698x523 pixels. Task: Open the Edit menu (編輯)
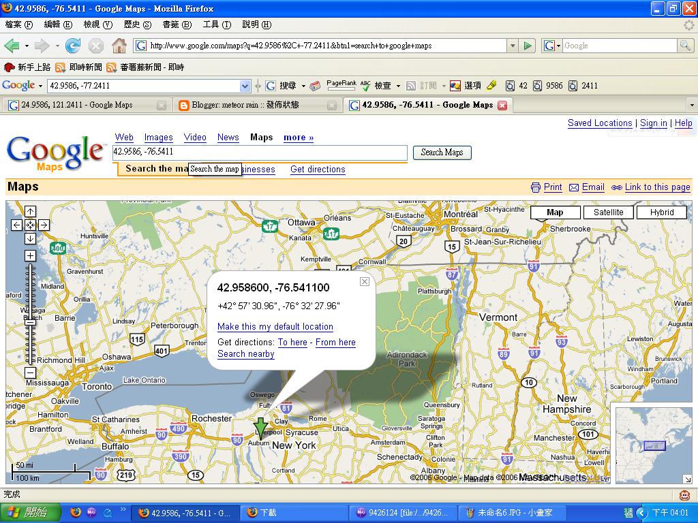click(x=58, y=25)
